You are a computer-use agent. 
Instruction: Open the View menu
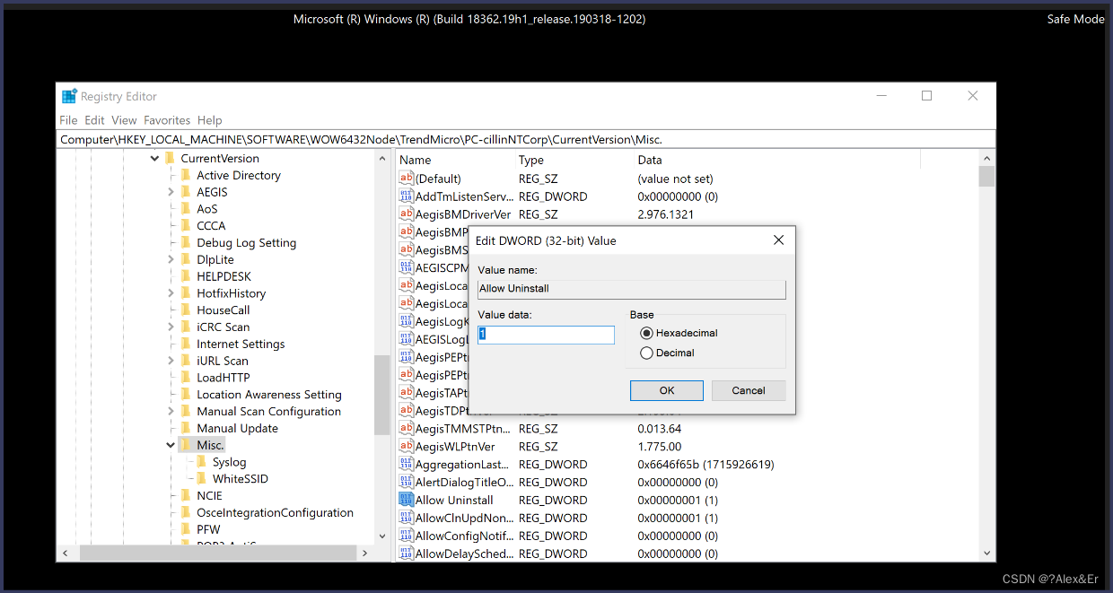point(124,120)
